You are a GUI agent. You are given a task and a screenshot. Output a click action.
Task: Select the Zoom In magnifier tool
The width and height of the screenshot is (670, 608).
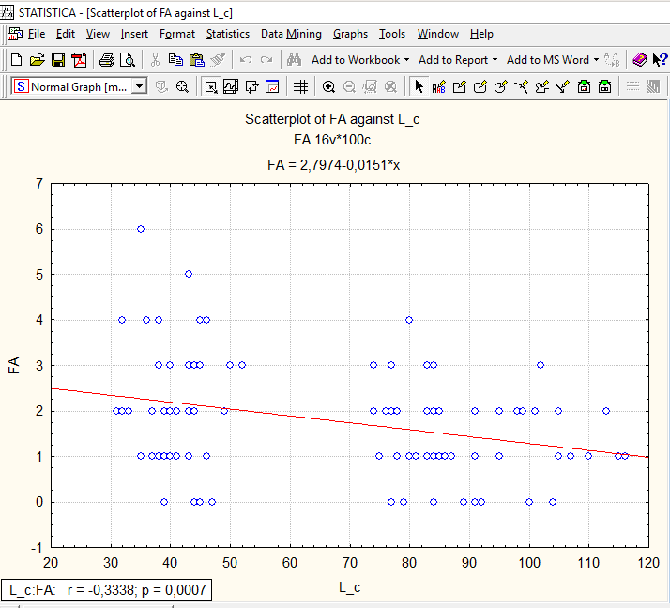tap(328, 87)
